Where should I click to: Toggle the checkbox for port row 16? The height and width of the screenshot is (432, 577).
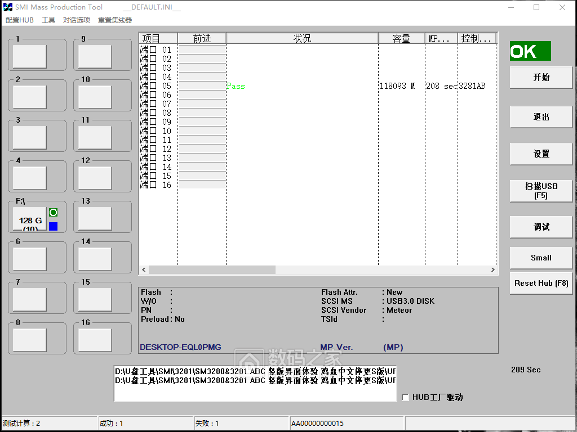[153, 185]
